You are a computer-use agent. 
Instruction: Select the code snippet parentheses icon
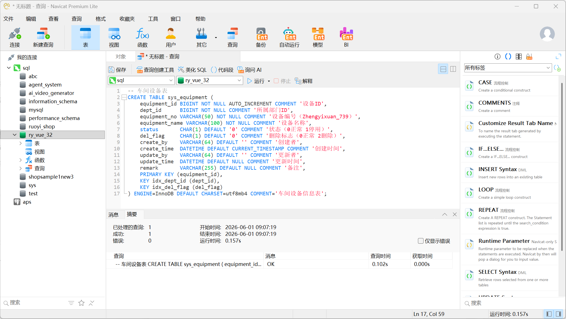click(508, 57)
